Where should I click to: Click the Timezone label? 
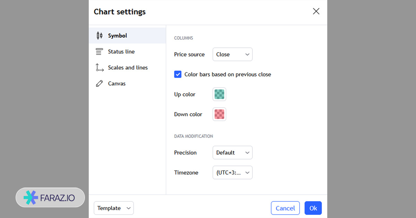point(186,173)
